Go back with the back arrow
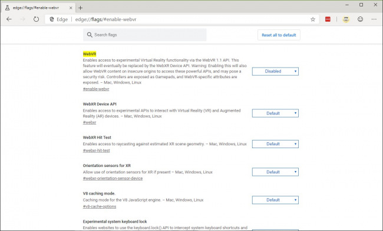Viewport: 383px width, 231px height. tap(9, 19)
